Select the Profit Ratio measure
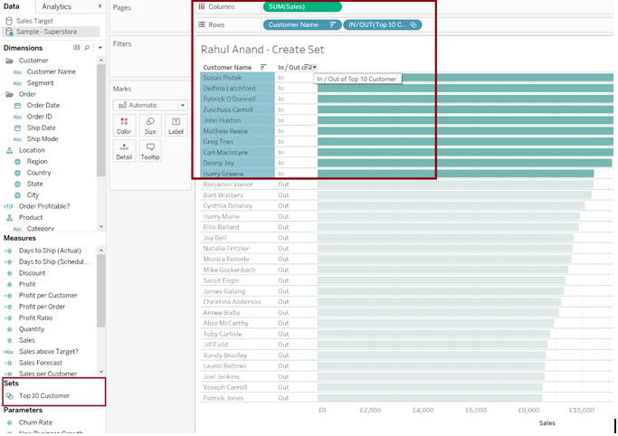 35,318
